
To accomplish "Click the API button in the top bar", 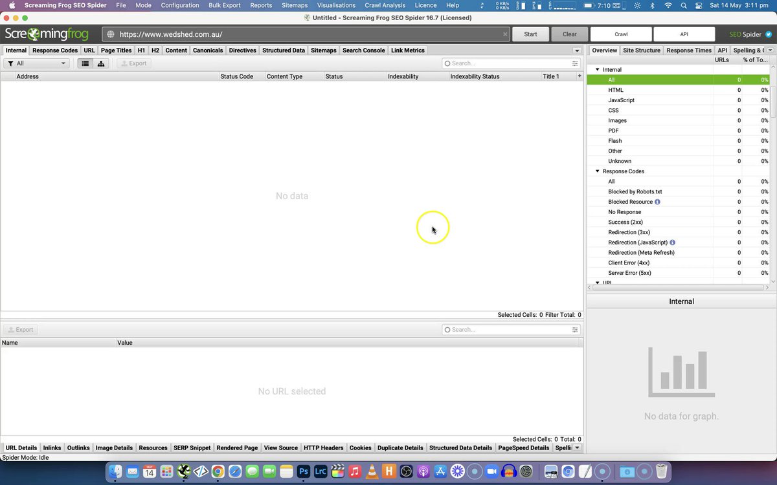I will [684, 34].
